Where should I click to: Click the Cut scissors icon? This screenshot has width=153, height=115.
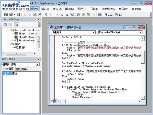[x=25, y=15]
